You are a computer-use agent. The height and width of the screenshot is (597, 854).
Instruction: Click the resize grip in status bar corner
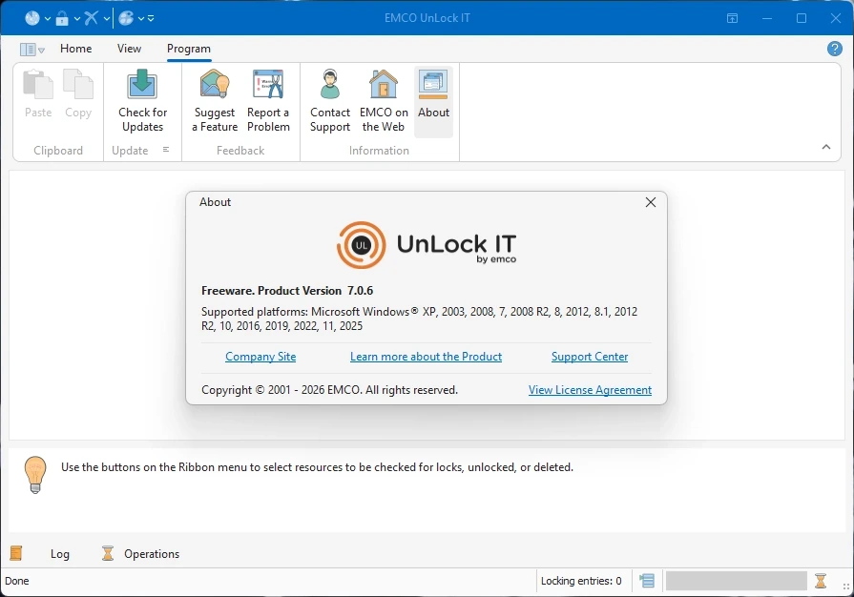(x=845, y=587)
